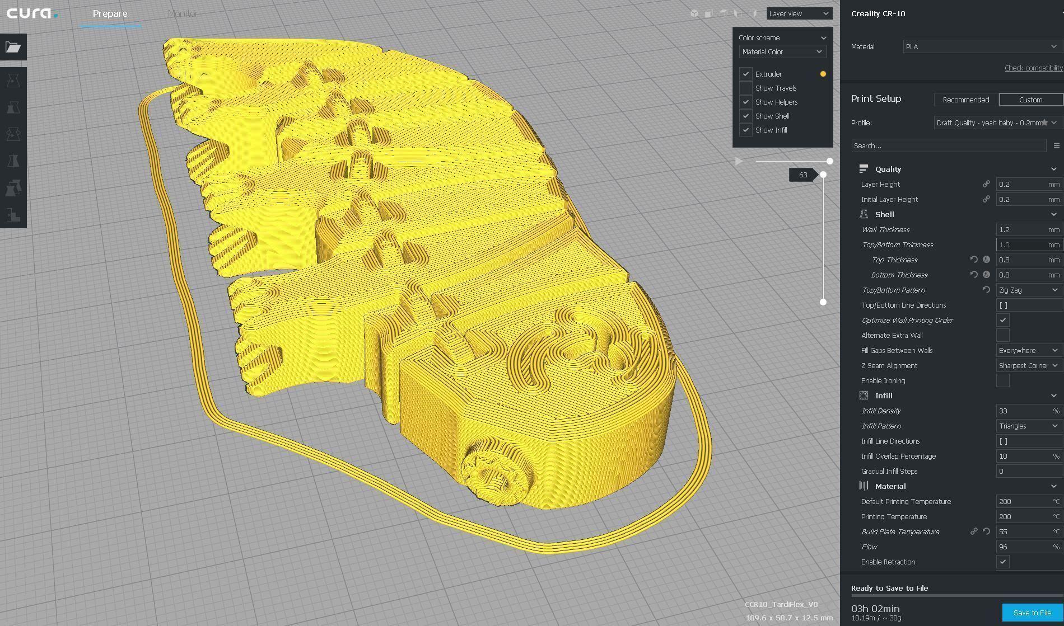Revert the Build Plate Temperature setting
This screenshot has width=1064, height=626.
click(986, 531)
